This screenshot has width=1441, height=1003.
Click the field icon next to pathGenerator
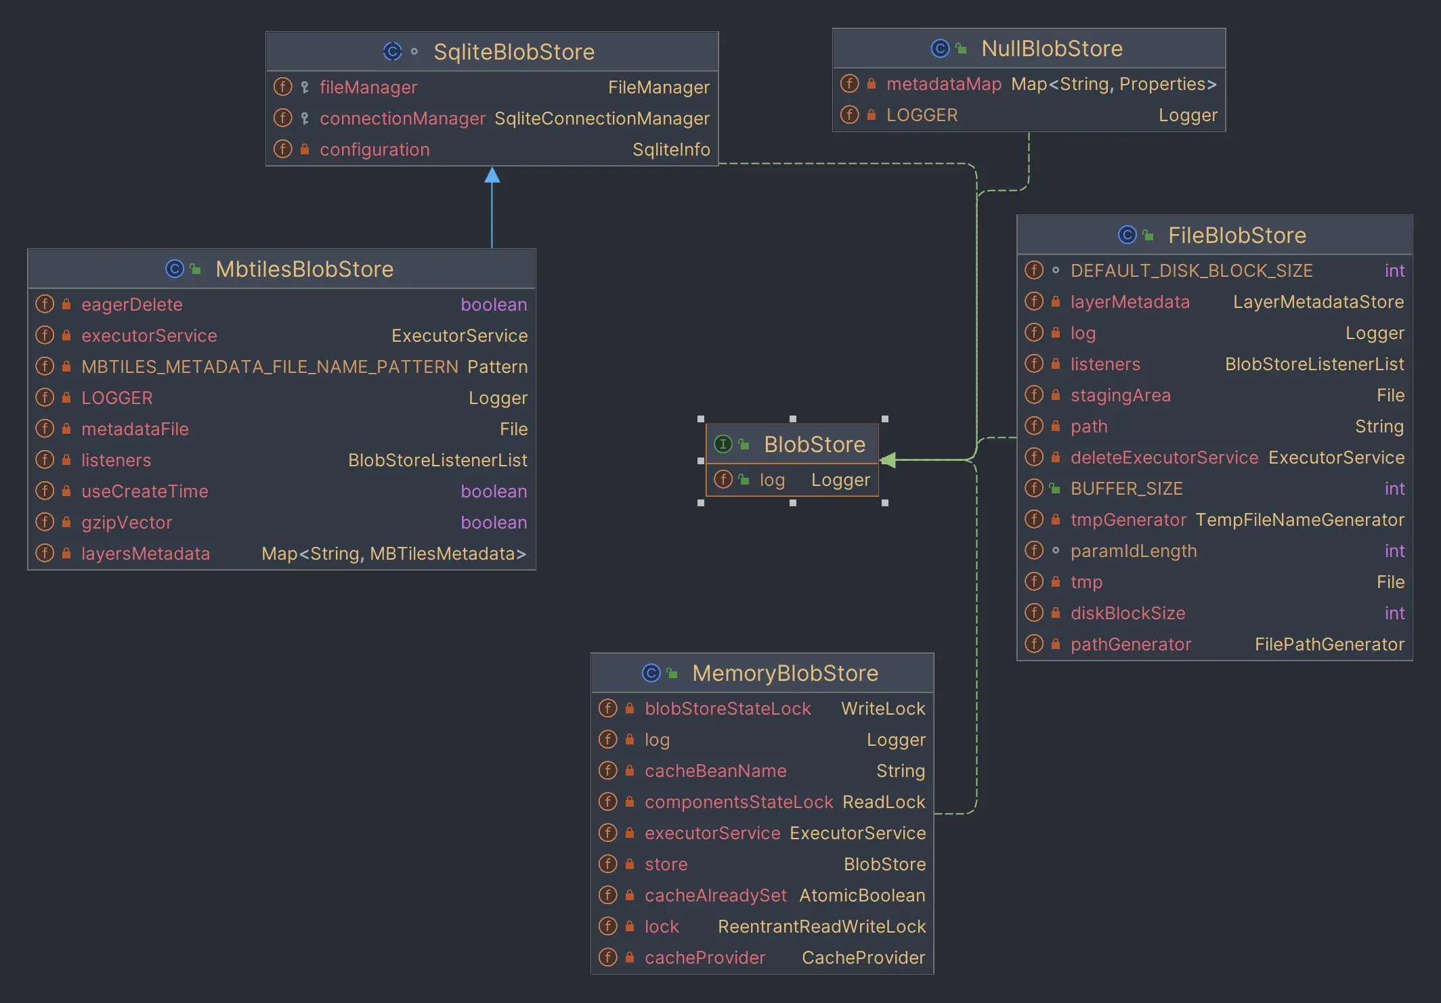1034,644
